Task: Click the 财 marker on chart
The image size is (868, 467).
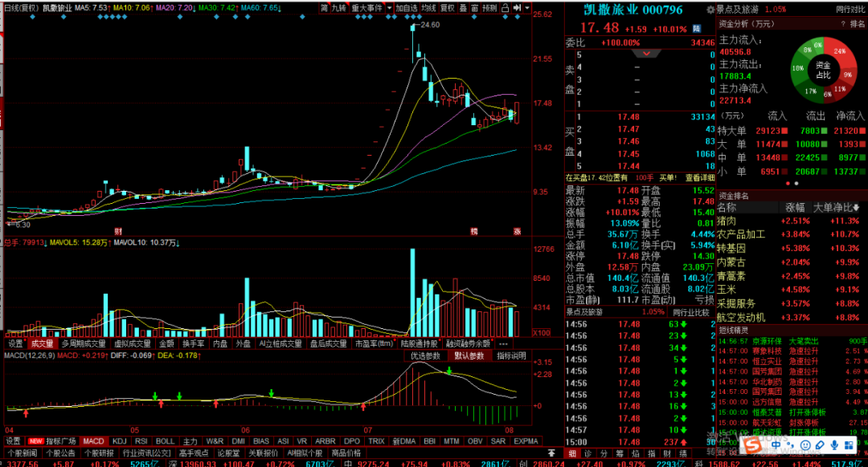Action: (118, 232)
